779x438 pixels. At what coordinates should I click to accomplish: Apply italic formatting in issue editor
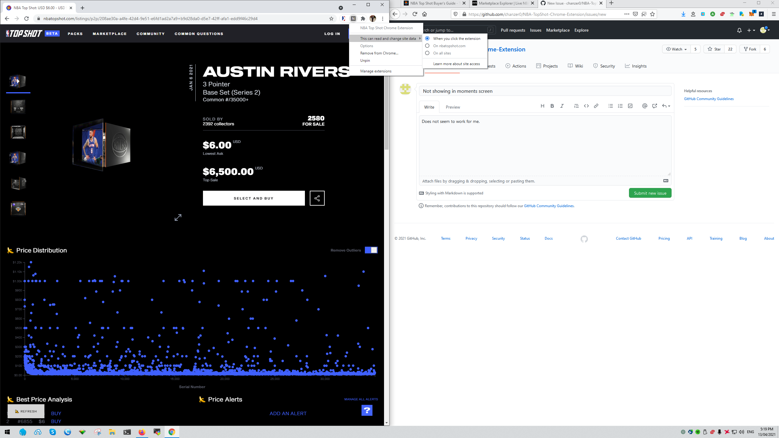pos(562,106)
